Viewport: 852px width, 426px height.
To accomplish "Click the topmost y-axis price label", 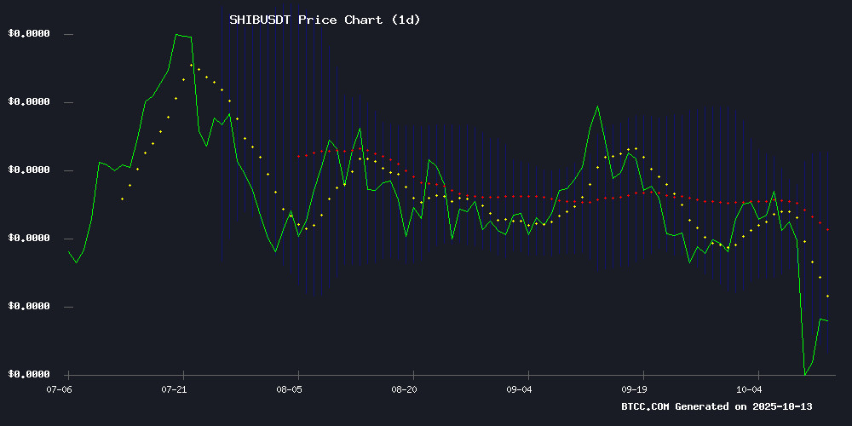I will click(x=29, y=34).
